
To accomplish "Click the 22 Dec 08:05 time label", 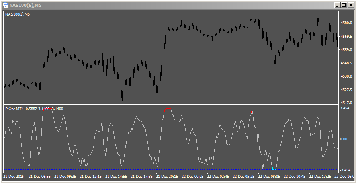I will [x=269, y=176].
